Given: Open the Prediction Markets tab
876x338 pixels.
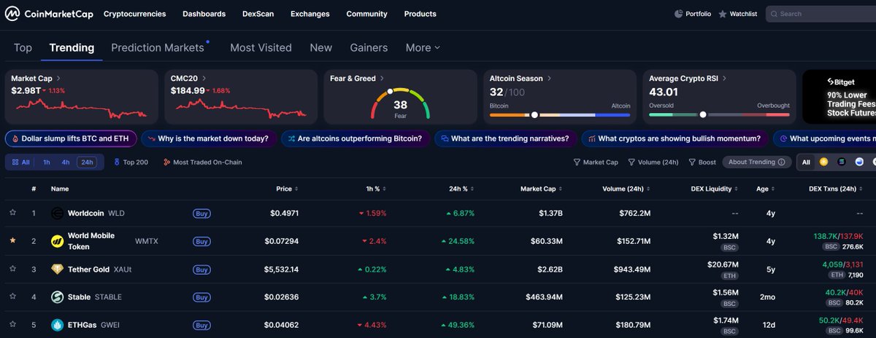Looking at the screenshot, I should point(158,47).
